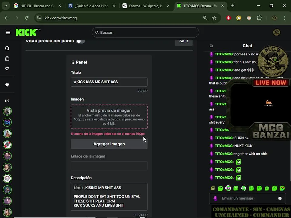Image resolution: width=291 pixels, height=218 pixels.
Task: Insert the heart-eyes crying green emote
Action: [x=282, y=188]
